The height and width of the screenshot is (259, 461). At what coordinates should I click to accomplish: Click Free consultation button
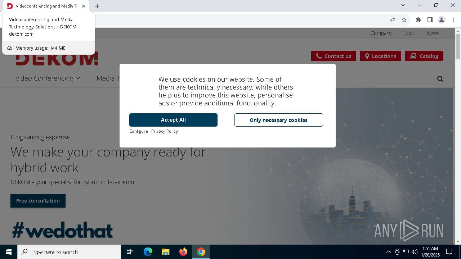click(38, 201)
